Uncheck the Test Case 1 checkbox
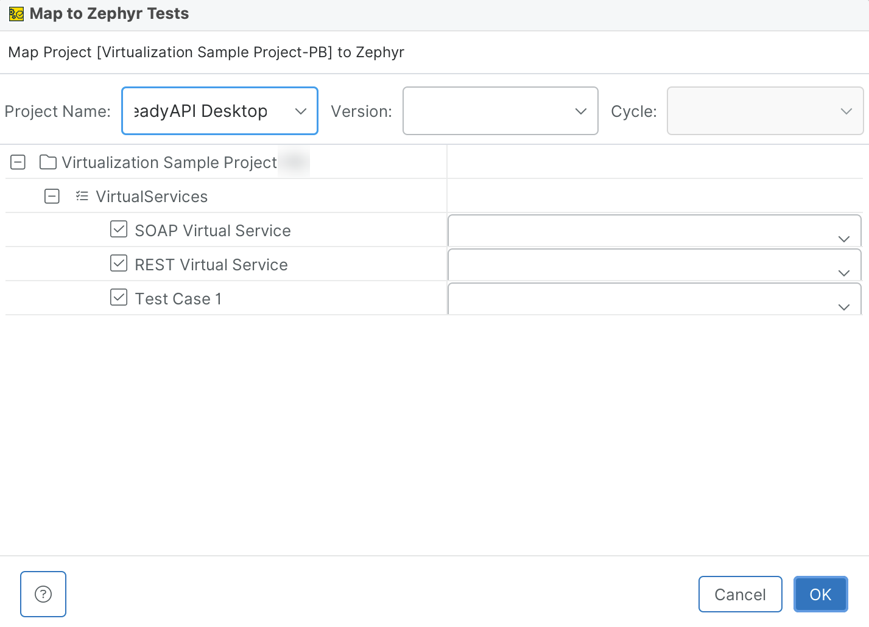 pos(119,298)
